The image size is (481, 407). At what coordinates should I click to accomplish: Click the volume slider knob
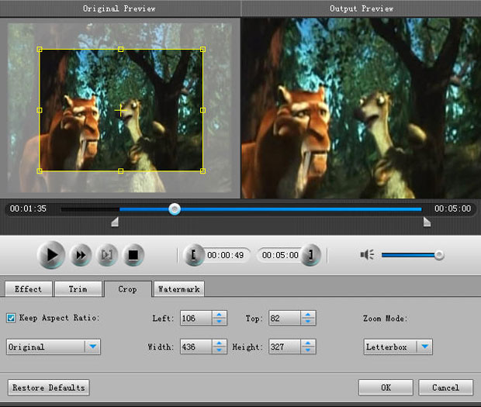439,255
